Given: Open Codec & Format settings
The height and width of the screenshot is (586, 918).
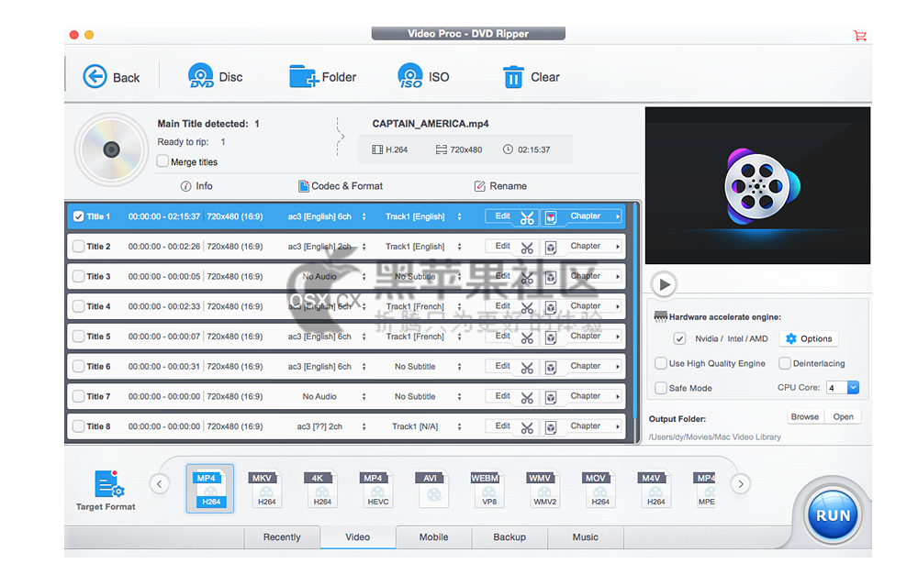Looking at the screenshot, I should (x=341, y=186).
